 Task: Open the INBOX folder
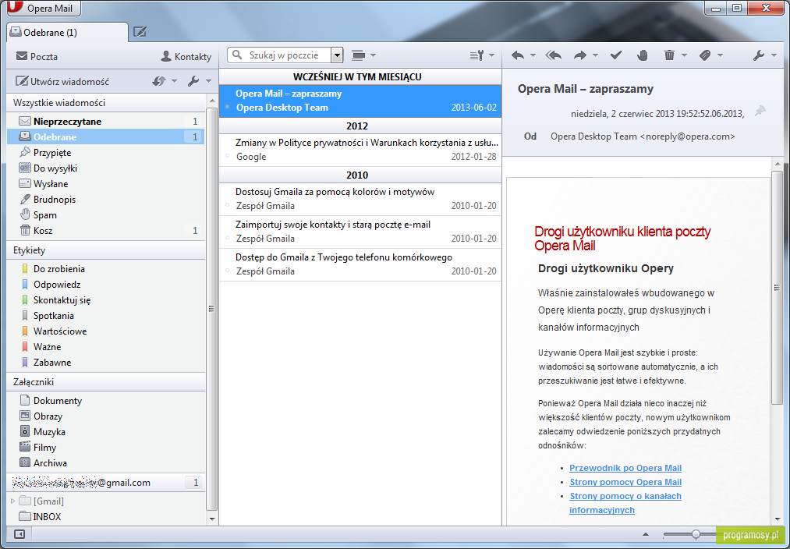click(x=106, y=517)
